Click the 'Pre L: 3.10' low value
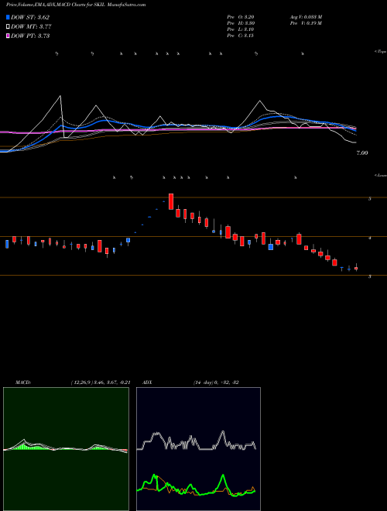The width and height of the screenshot is (387, 511). click(241, 29)
